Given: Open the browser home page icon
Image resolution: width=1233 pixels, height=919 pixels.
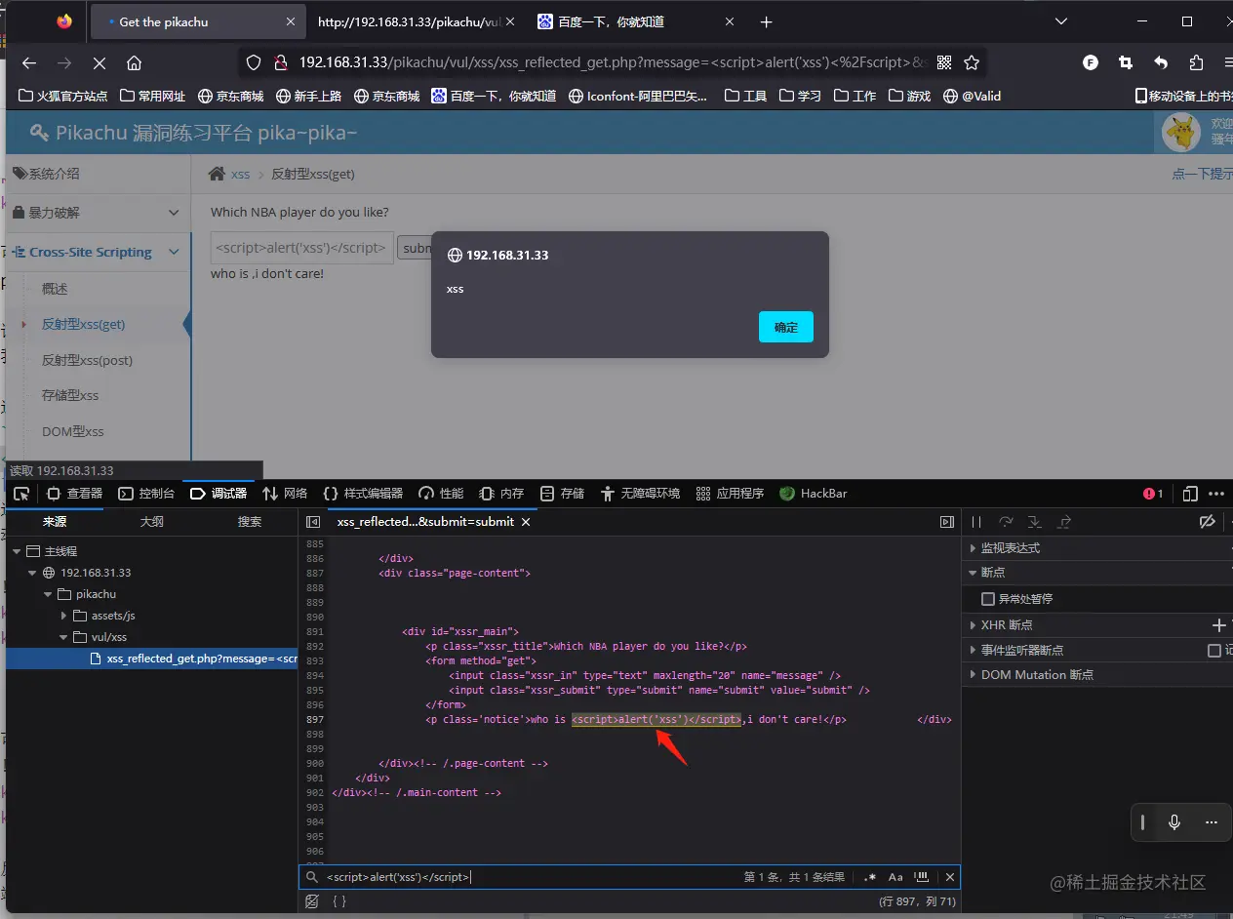Looking at the screenshot, I should pos(135,62).
